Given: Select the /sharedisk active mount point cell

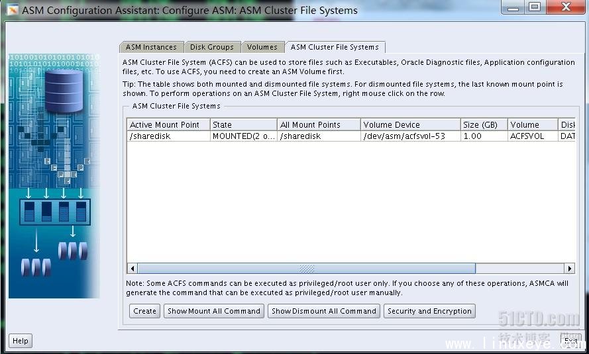Looking at the screenshot, I should click(x=168, y=136).
